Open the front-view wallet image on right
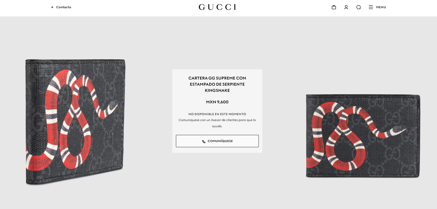437x209 pixels. click(363, 136)
